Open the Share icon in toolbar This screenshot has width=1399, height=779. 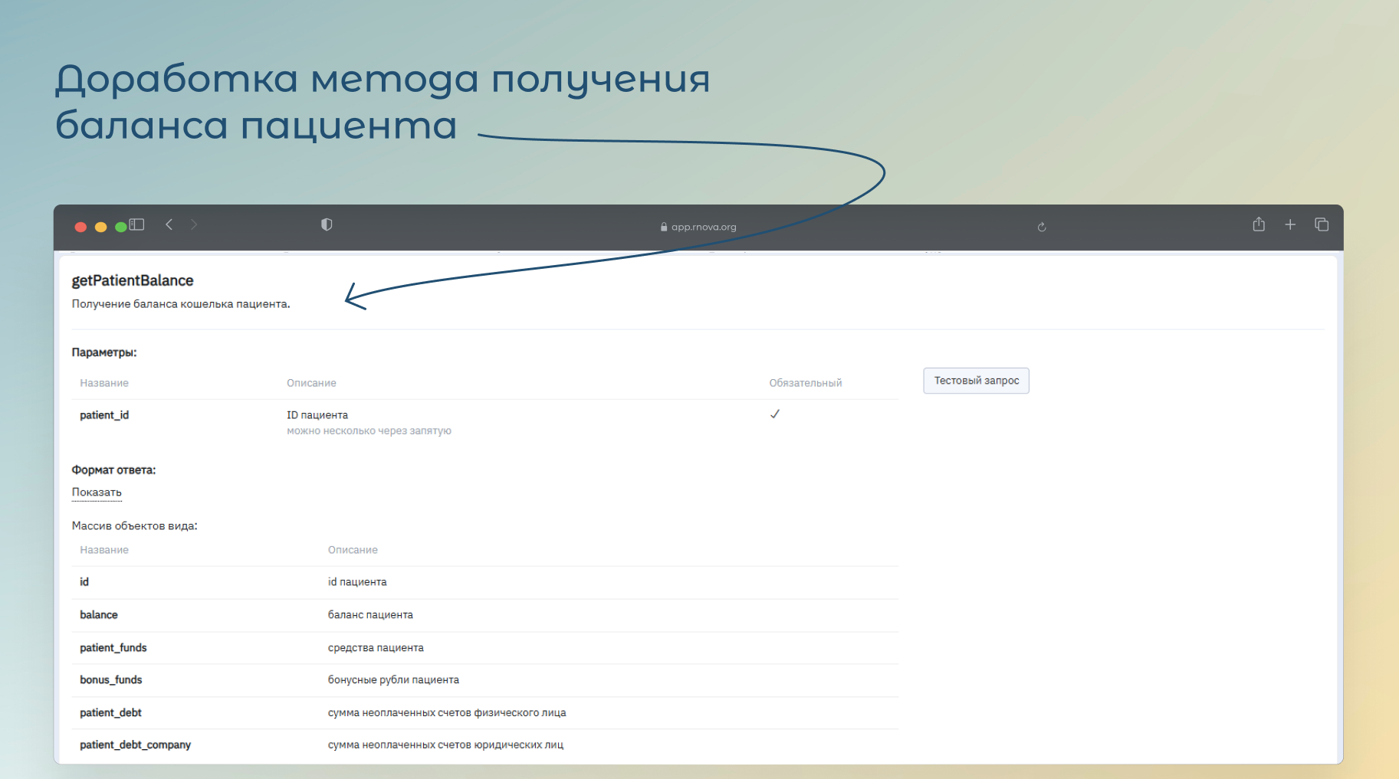pyautogui.click(x=1259, y=224)
